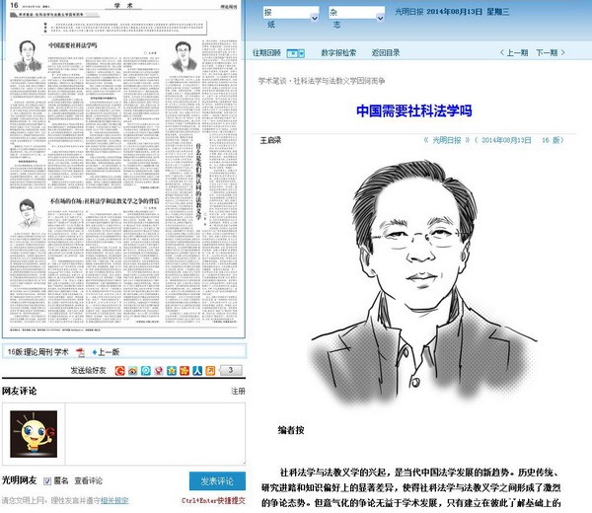
Task: Share via the blue circular Tencent Weibo icon
Action: tap(146, 371)
